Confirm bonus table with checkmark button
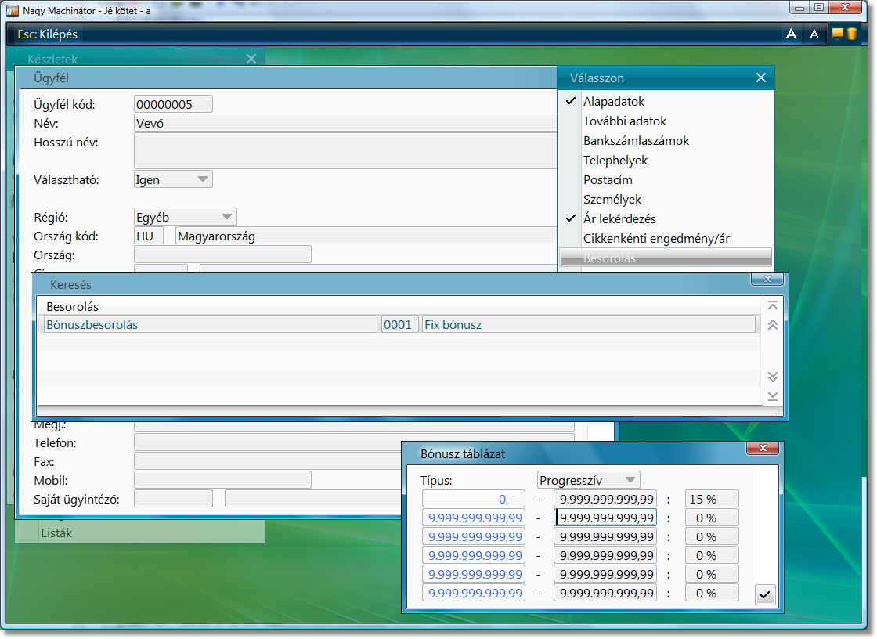Viewport: 877px width, 639px height. [x=764, y=595]
